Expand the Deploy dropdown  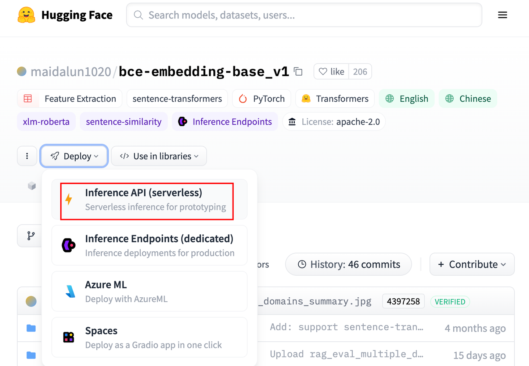click(x=73, y=156)
